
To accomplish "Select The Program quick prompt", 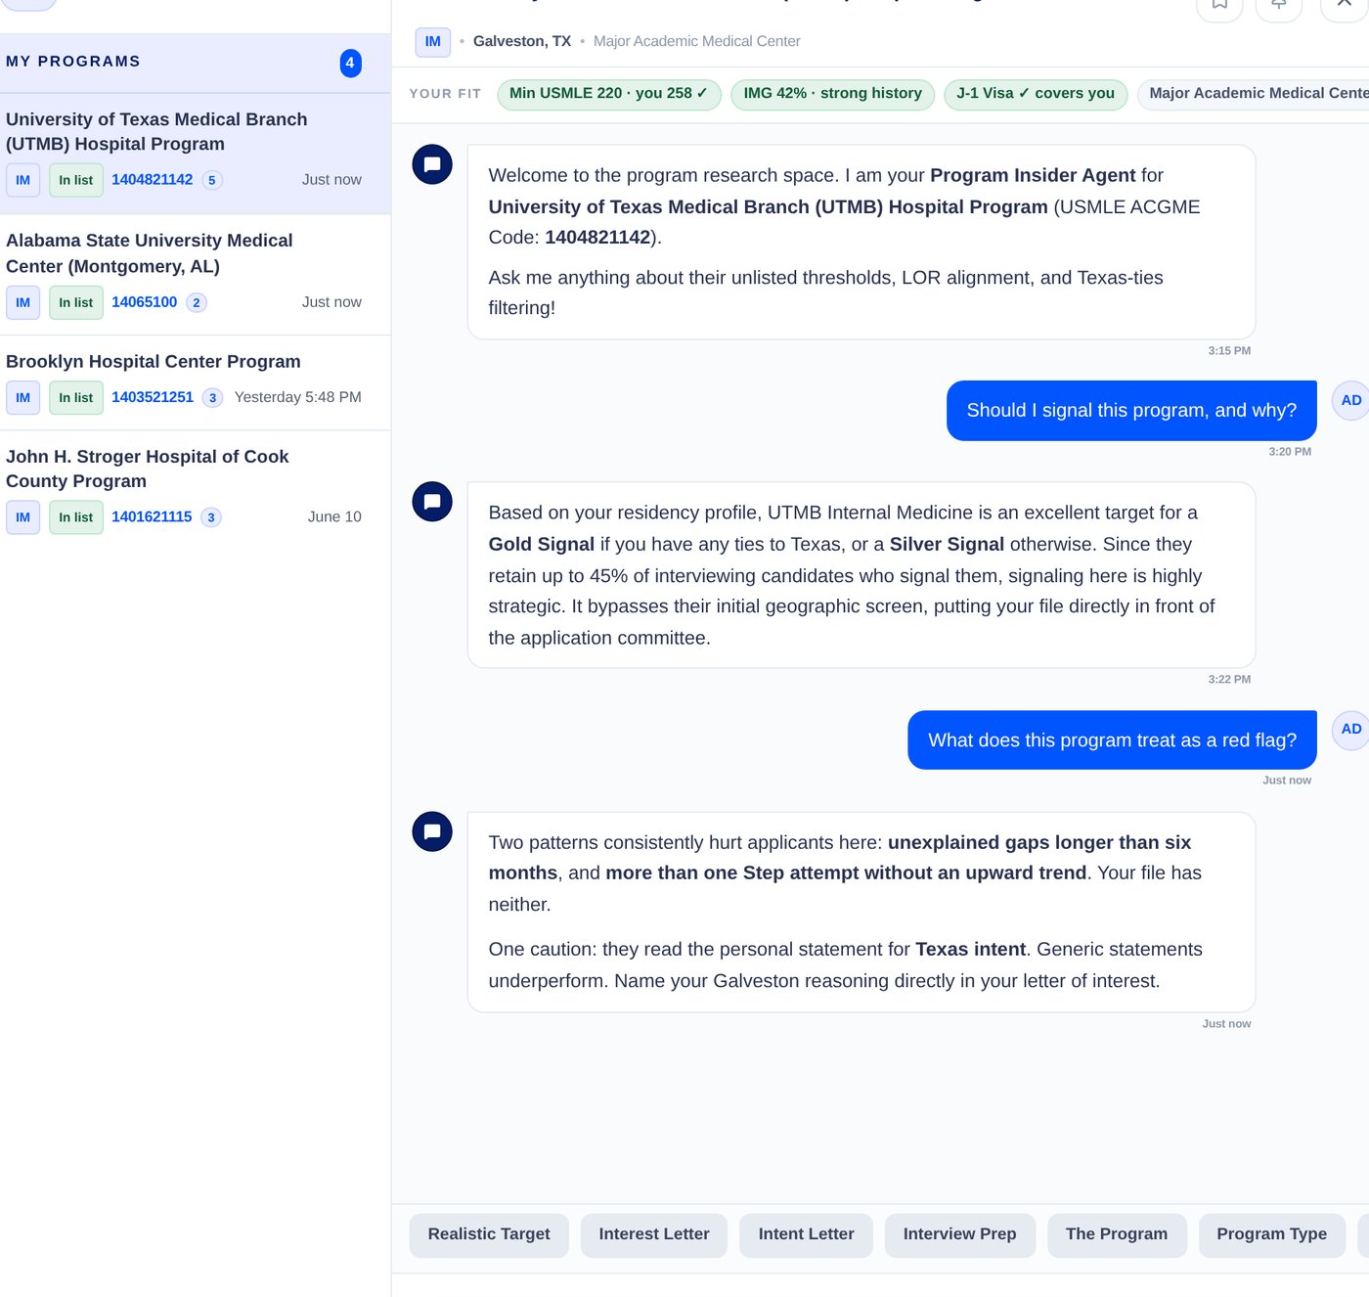I will pyautogui.click(x=1117, y=1234).
